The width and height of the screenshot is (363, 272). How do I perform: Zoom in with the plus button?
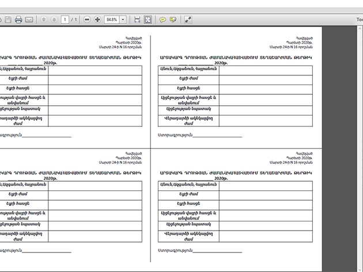(97, 20)
